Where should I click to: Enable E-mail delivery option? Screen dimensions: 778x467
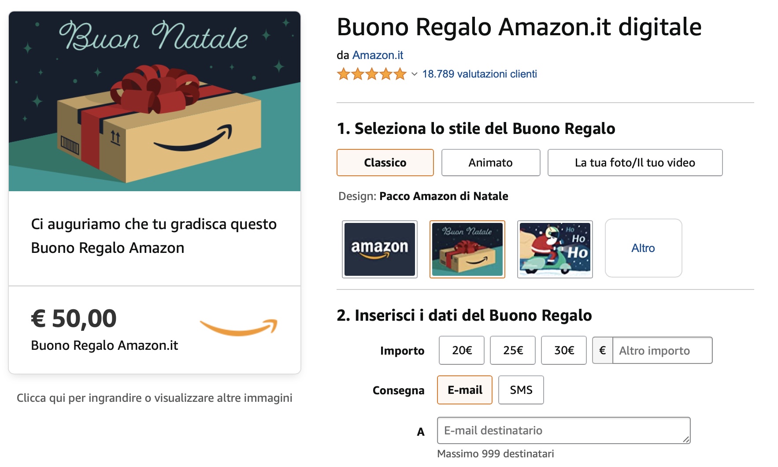pyautogui.click(x=464, y=390)
